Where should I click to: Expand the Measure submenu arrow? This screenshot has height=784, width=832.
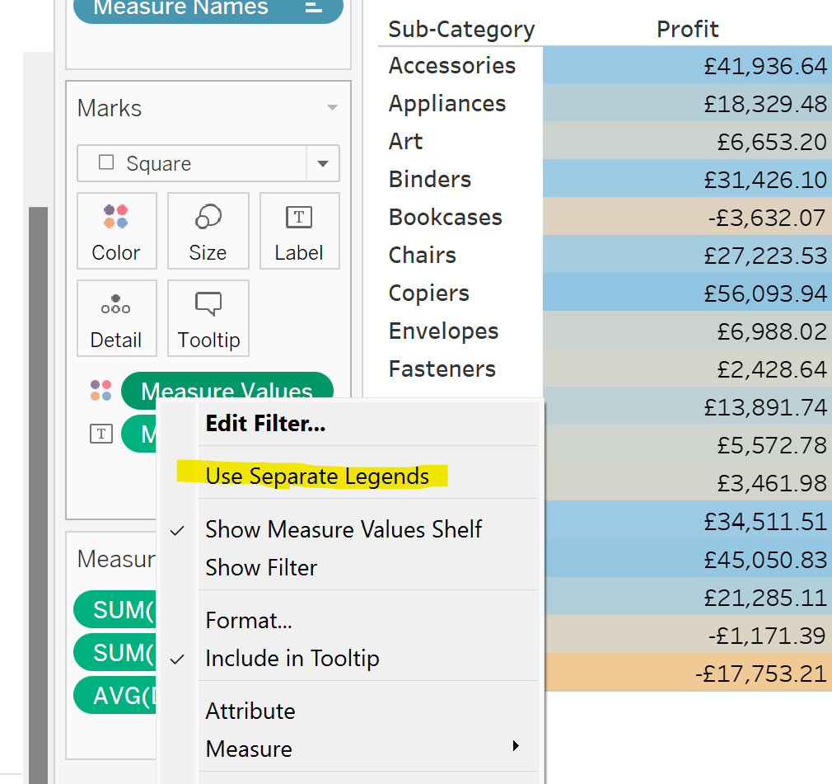516,746
